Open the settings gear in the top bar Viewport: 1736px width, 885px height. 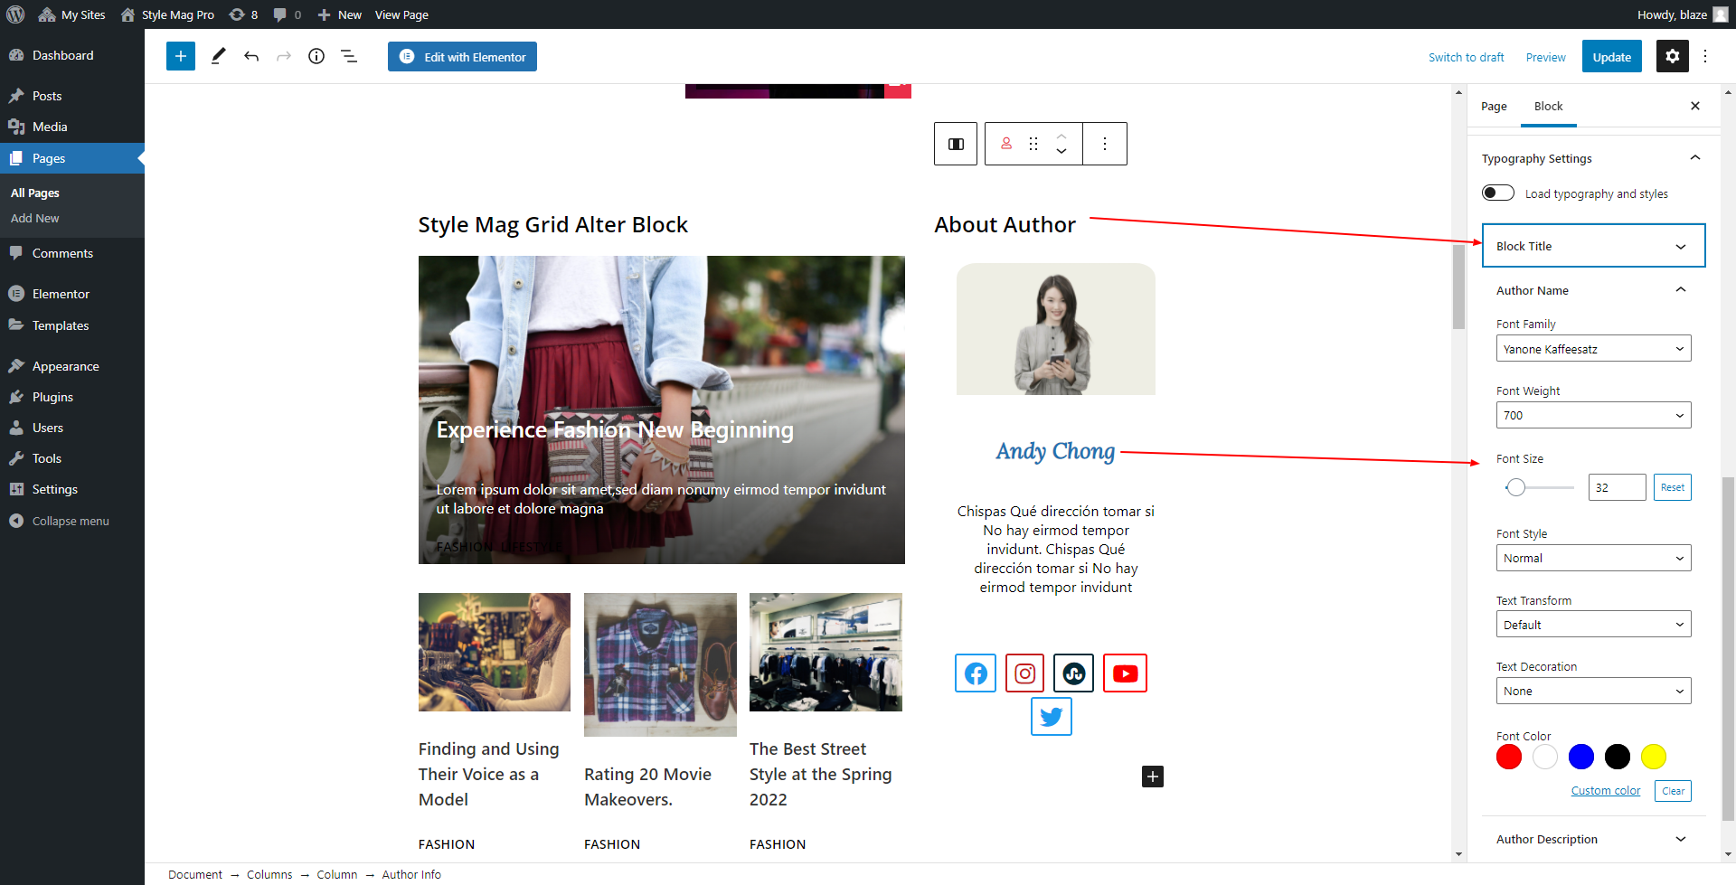click(1672, 56)
